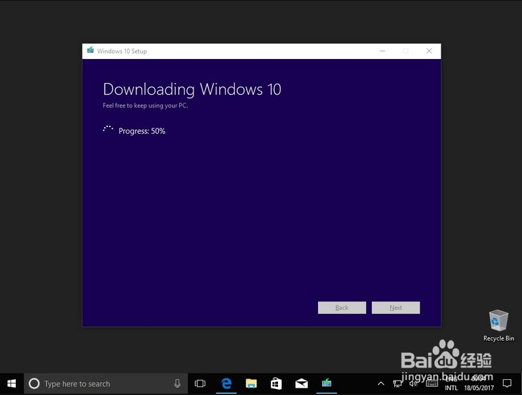Select the Recycle Bin desktop icon
This screenshot has height=395, width=522.
point(498,326)
